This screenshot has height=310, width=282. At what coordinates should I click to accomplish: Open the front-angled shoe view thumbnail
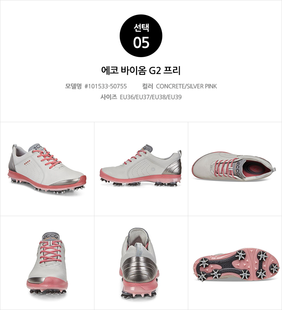pos(47,169)
